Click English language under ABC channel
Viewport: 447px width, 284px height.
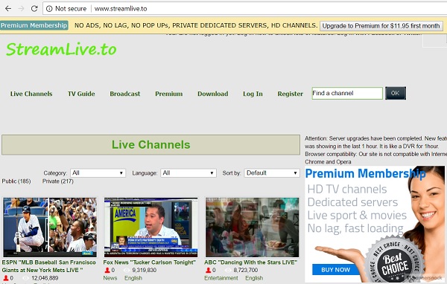254,278
